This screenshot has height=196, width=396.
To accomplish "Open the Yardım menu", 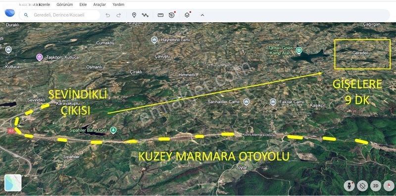I will click(118, 4).
